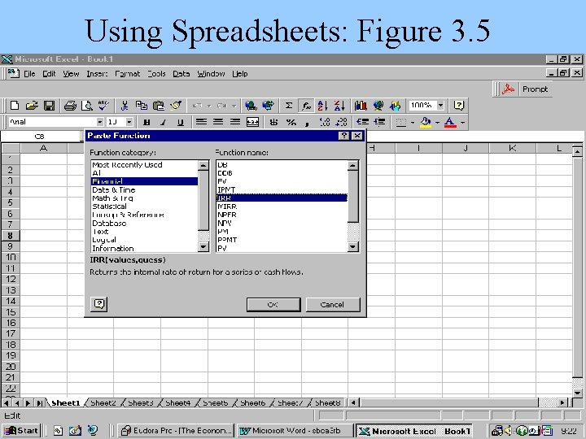The image size is (586, 439).
Task: Select the Format Painter brush
Action: [x=176, y=106]
